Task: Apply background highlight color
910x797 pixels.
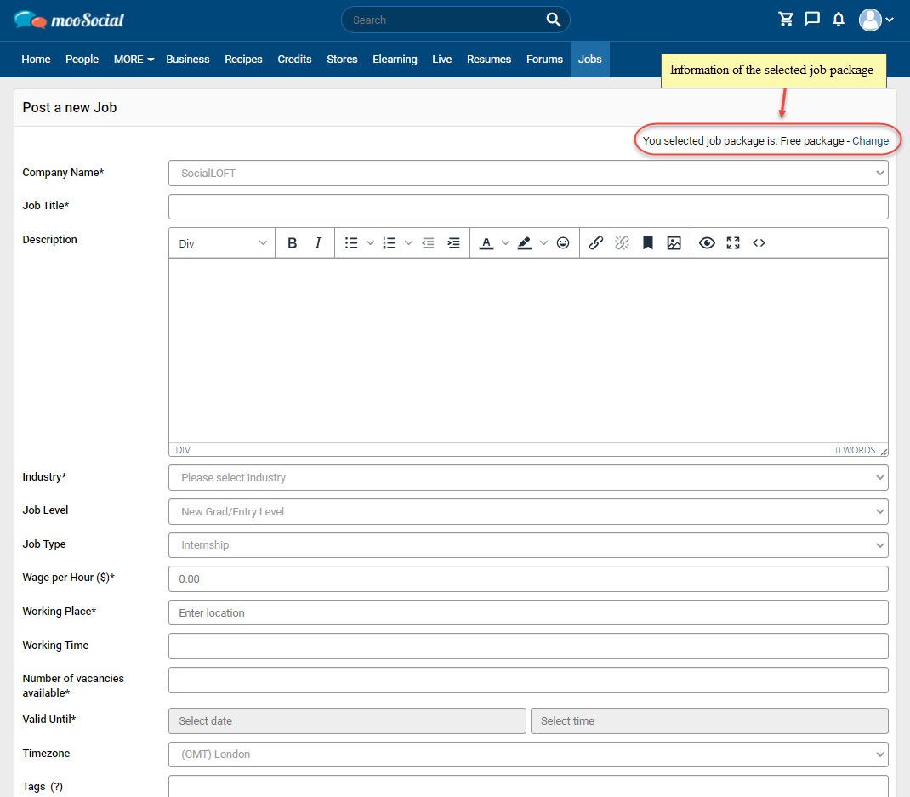Action: pos(525,243)
